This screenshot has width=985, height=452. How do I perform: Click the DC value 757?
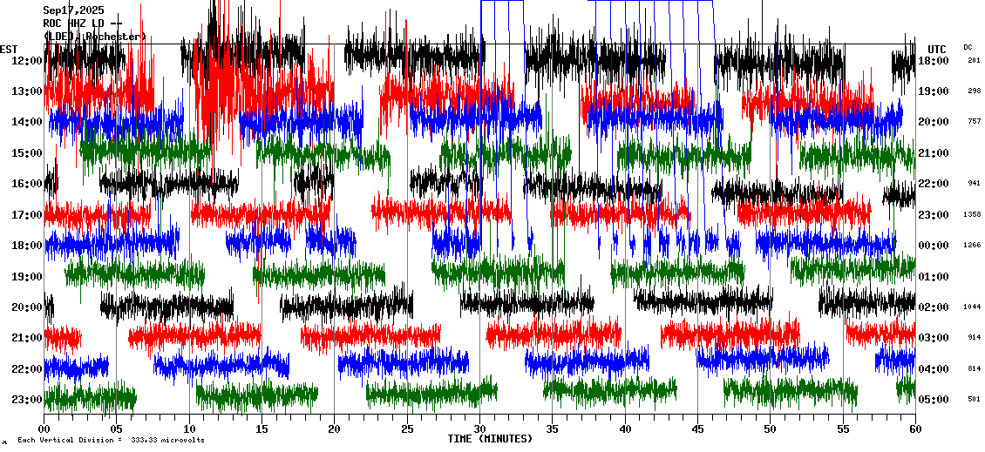pos(974,122)
